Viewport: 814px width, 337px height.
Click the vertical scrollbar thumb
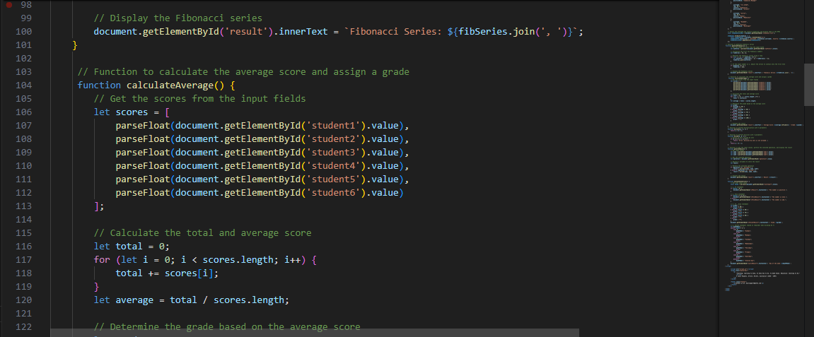[809, 85]
